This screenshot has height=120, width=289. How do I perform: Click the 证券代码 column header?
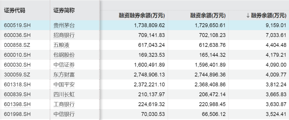15,11
